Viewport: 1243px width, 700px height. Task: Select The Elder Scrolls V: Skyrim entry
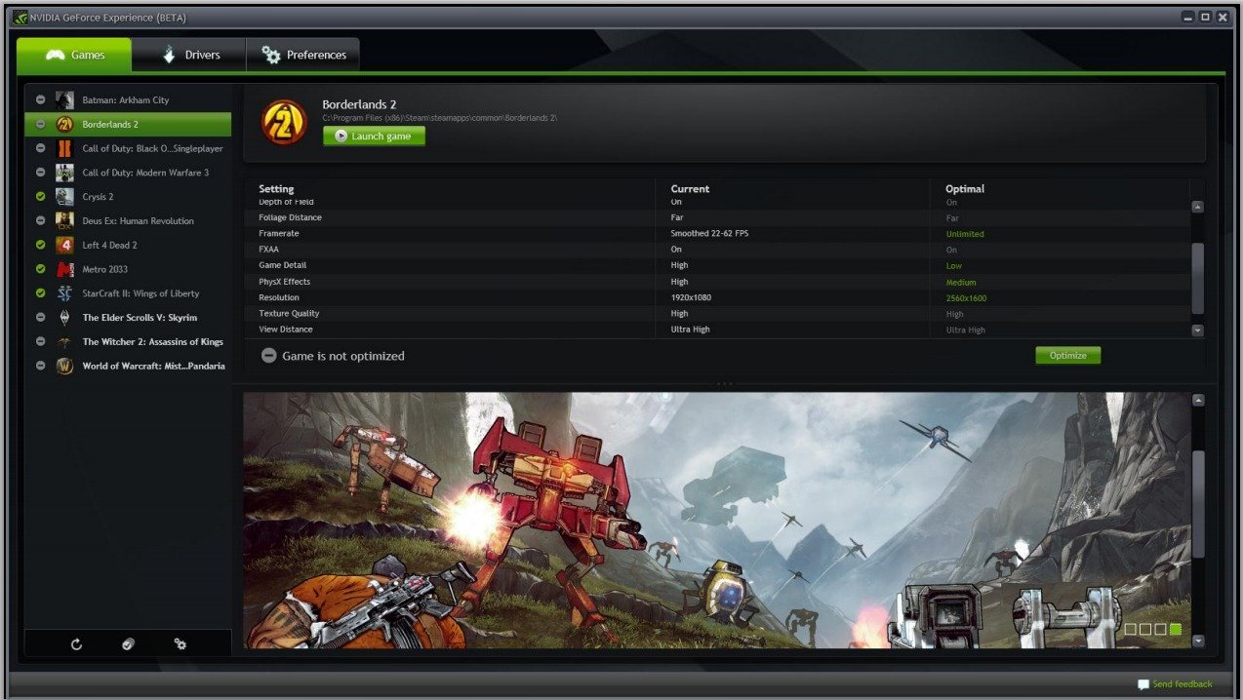(x=128, y=318)
